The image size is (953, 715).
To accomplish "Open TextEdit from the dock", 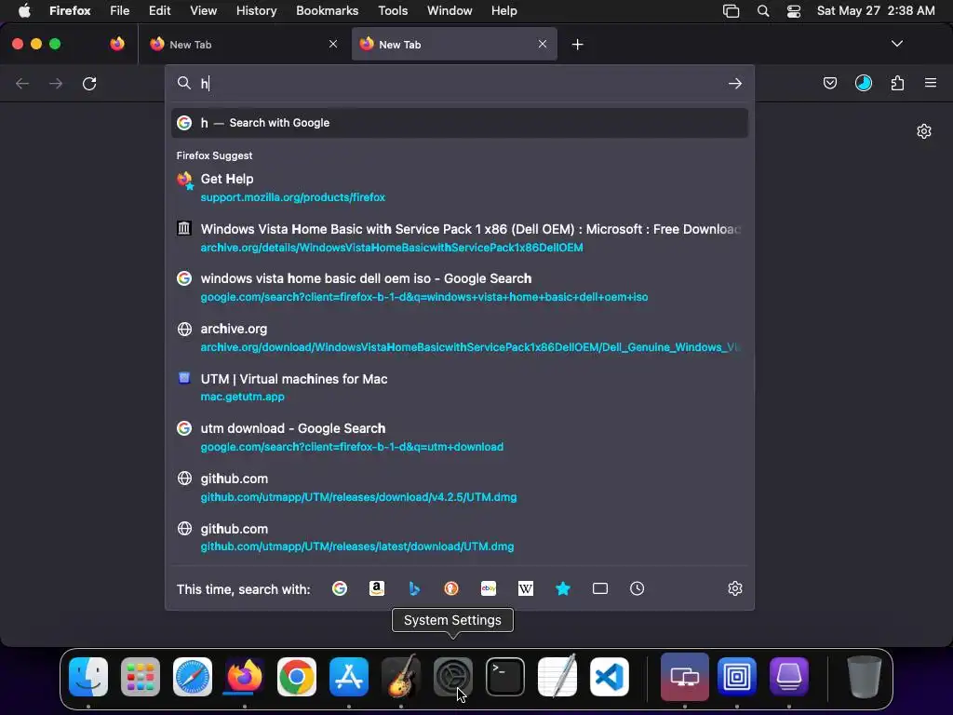I will (557, 676).
